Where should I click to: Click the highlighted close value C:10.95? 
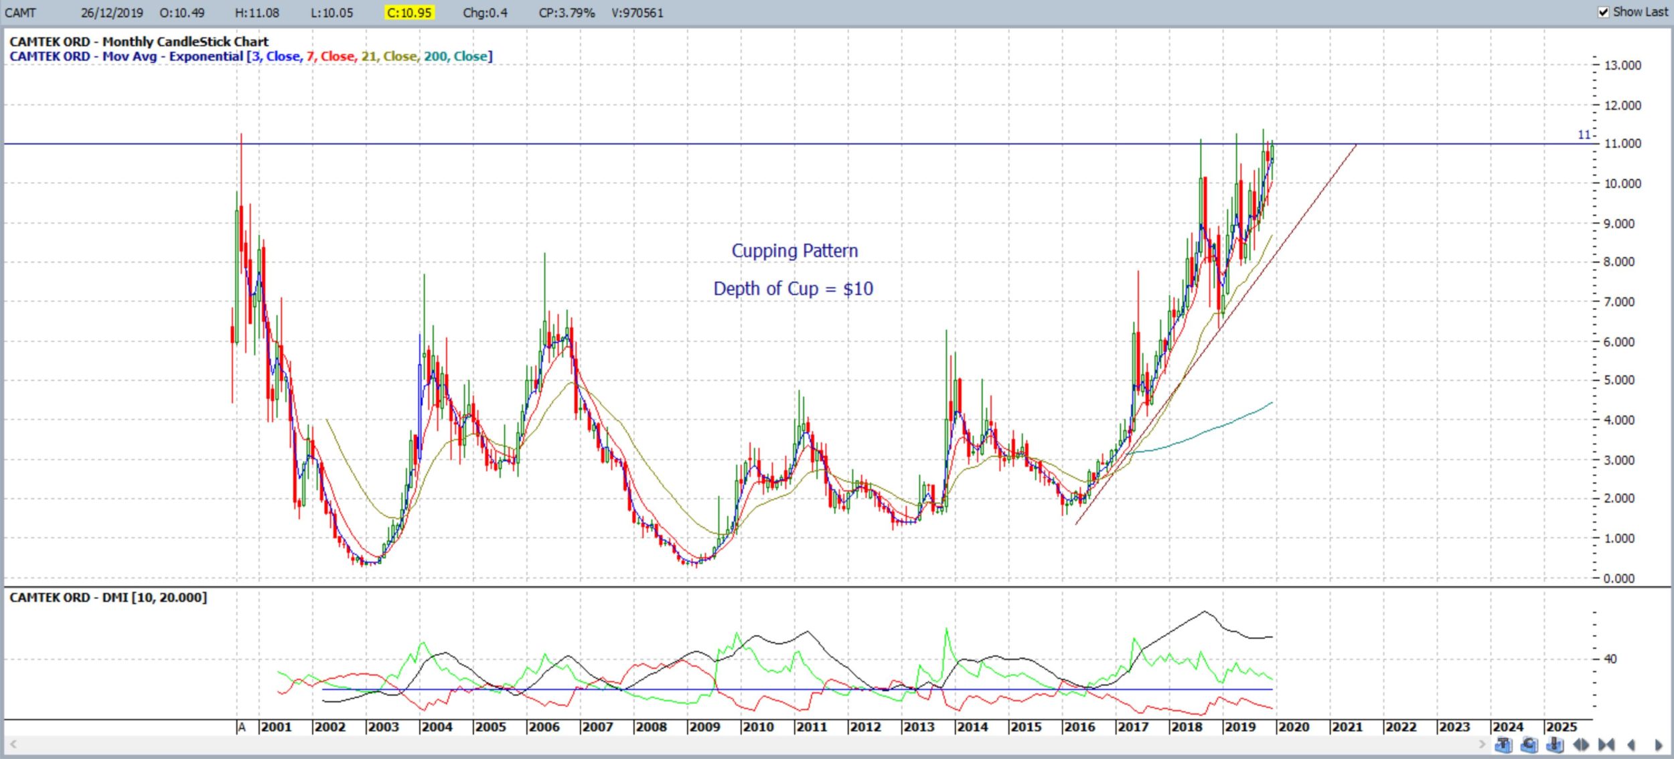point(409,13)
